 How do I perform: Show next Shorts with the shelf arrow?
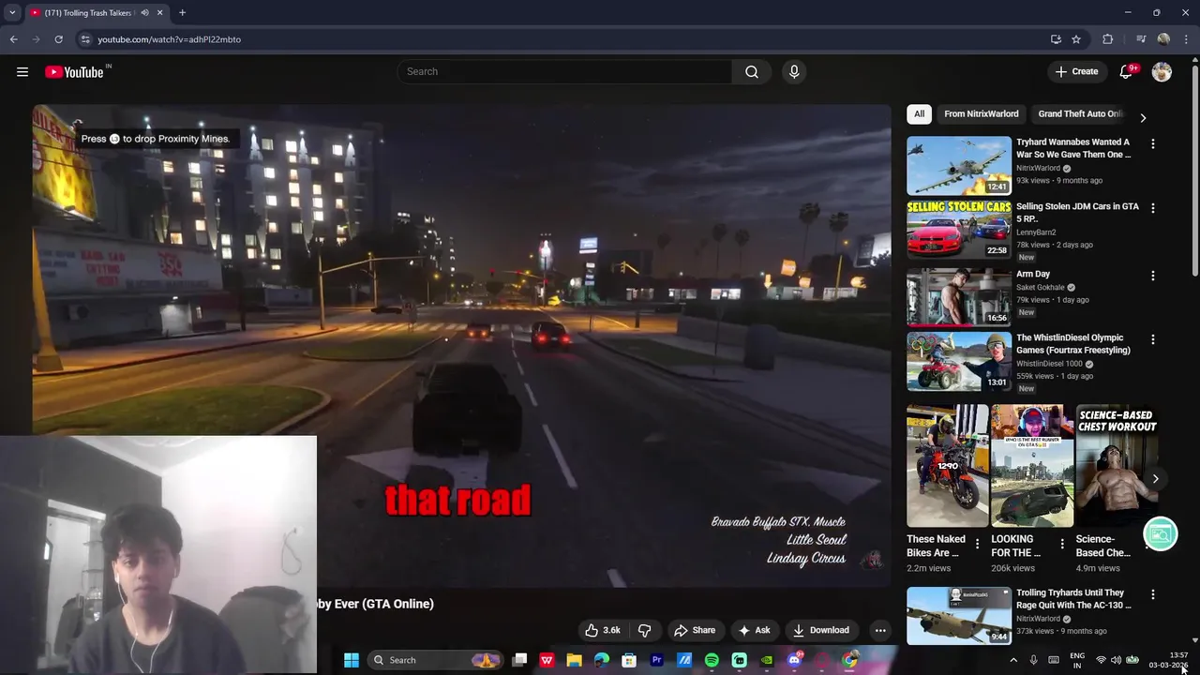coord(1155,478)
